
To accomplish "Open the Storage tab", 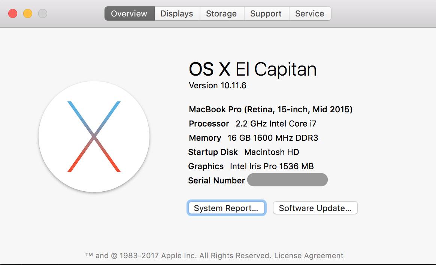I will coord(221,14).
